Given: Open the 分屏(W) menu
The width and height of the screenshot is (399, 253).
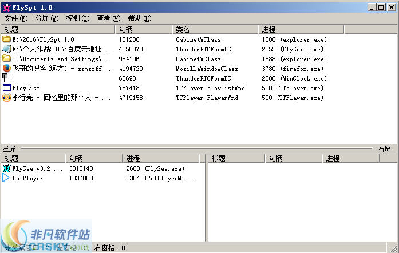Looking at the screenshot, I should 47,18.
